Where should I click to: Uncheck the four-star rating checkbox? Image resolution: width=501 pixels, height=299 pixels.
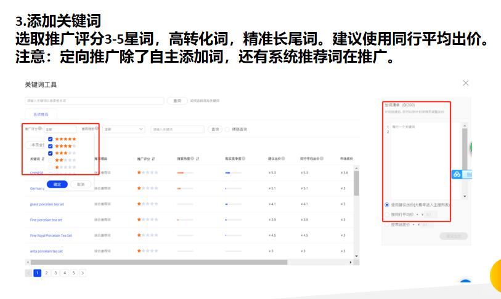point(50,146)
